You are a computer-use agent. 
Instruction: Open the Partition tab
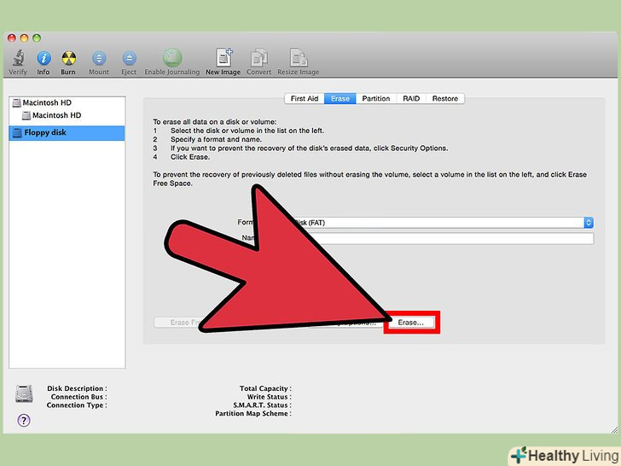click(x=376, y=99)
